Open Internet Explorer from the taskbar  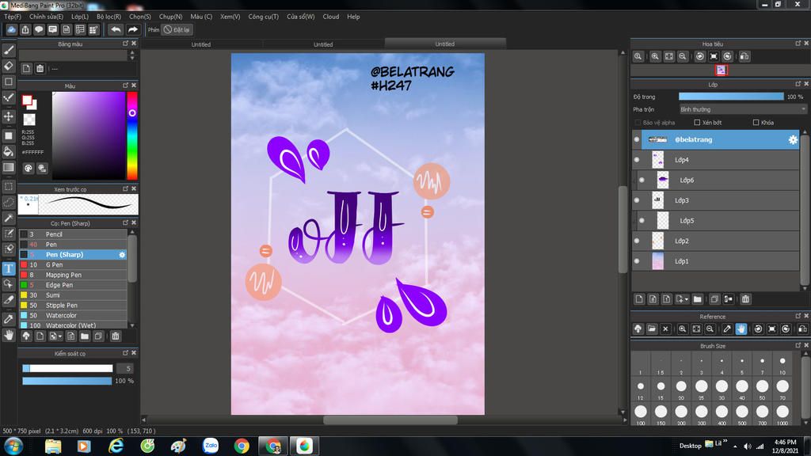click(116, 446)
